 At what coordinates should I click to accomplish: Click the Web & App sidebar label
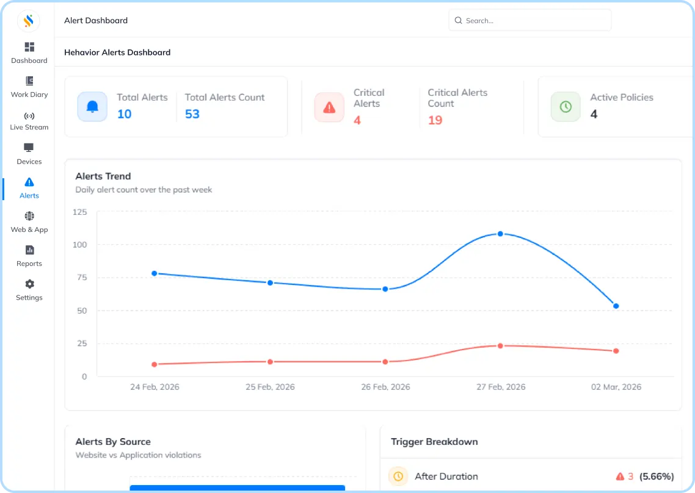29,230
